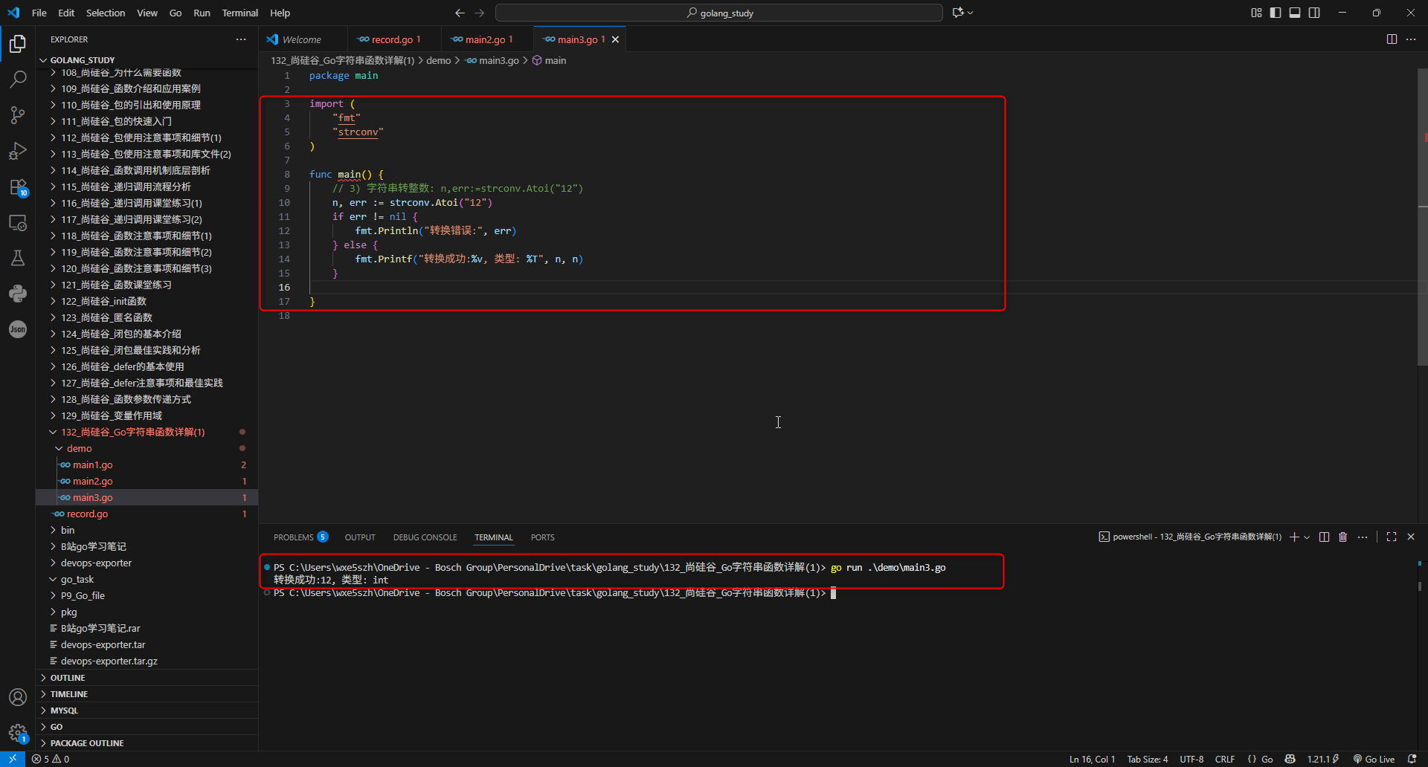Click the demo breadcrumb segment

[439, 60]
